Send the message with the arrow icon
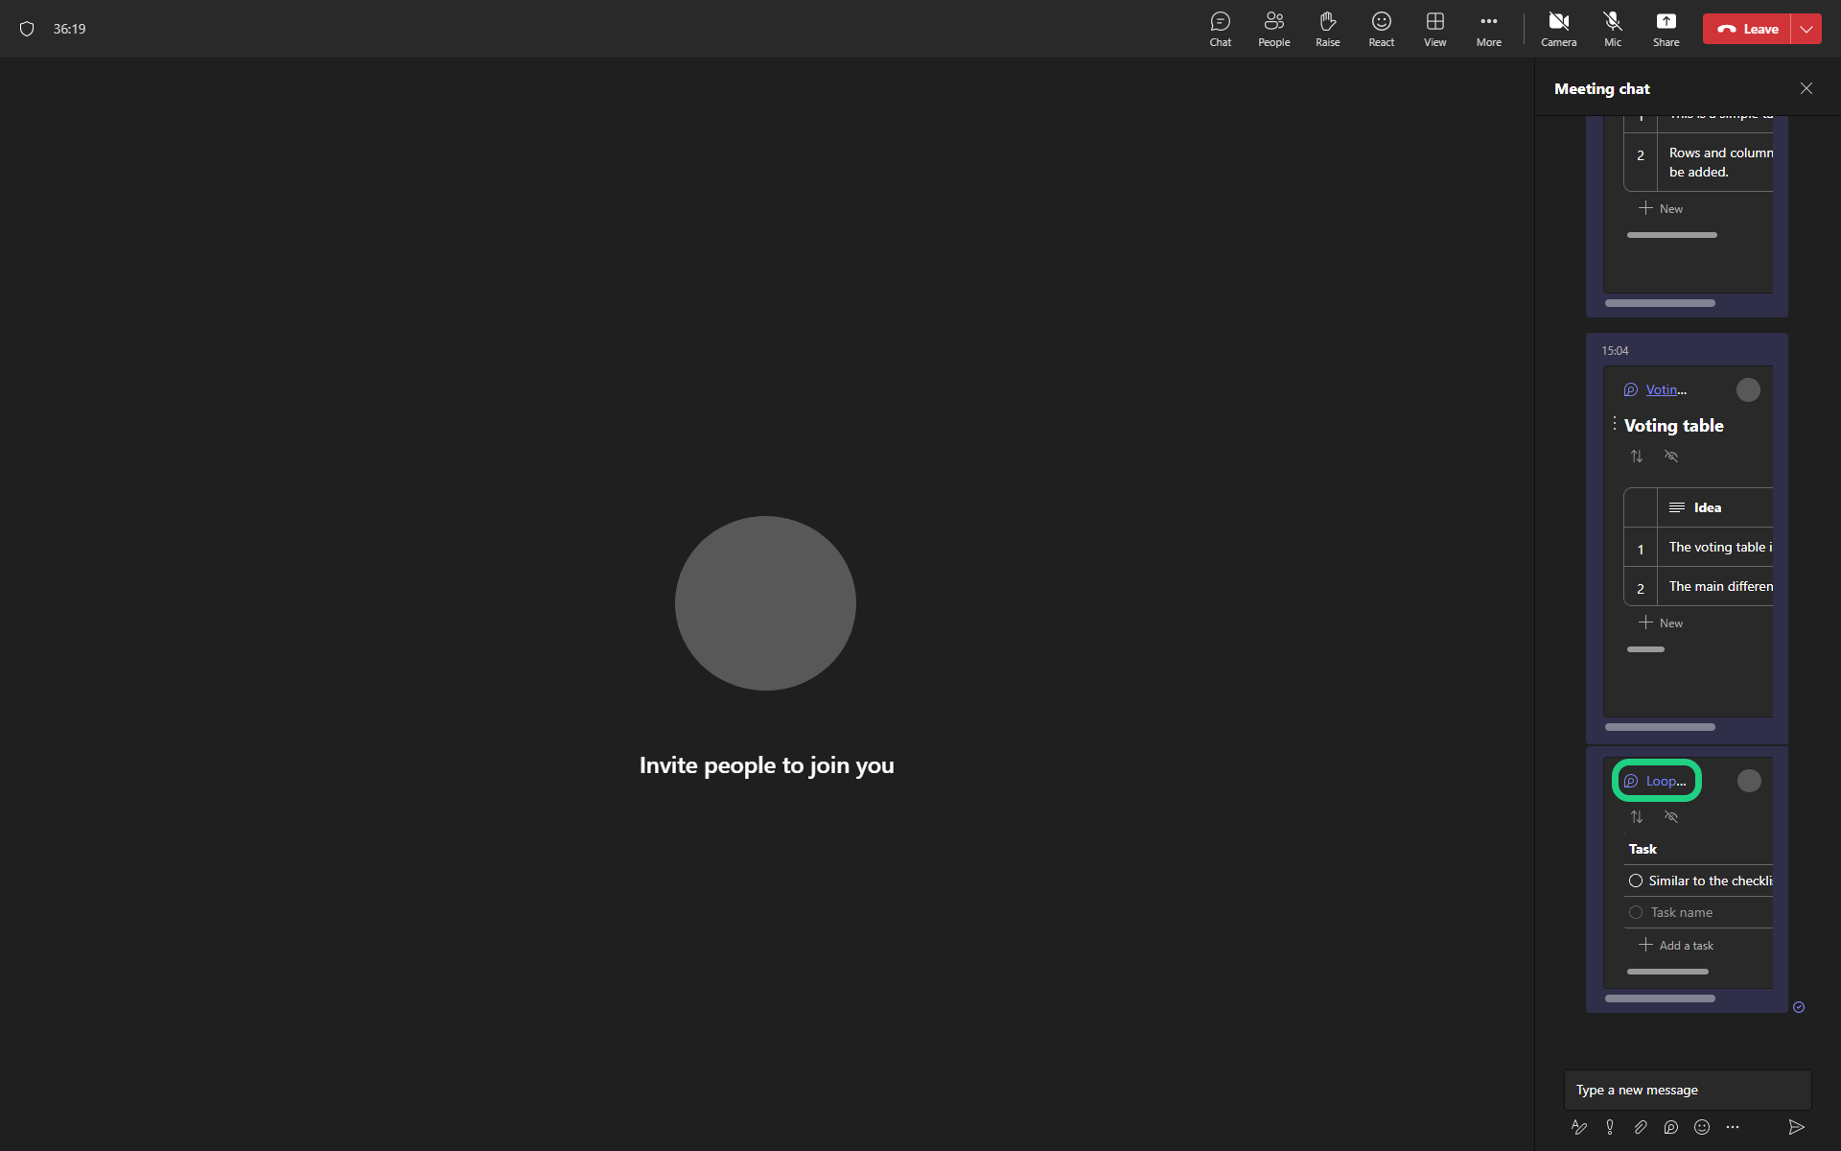The height and width of the screenshot is (1151, 1841). tap(1796, 1127)
